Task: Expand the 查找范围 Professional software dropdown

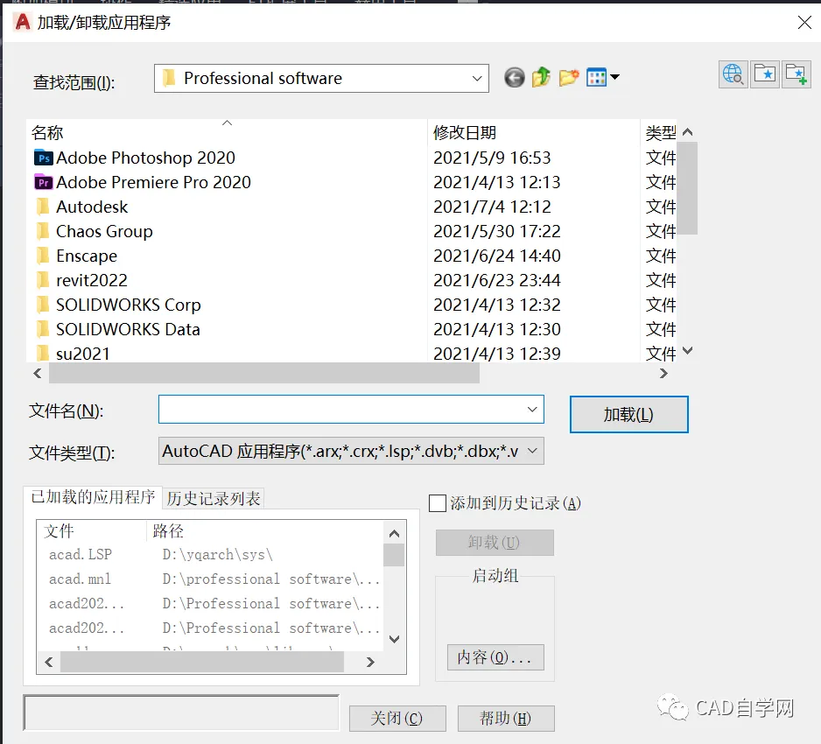Action: pyautogui.click(x=476, y=79)
